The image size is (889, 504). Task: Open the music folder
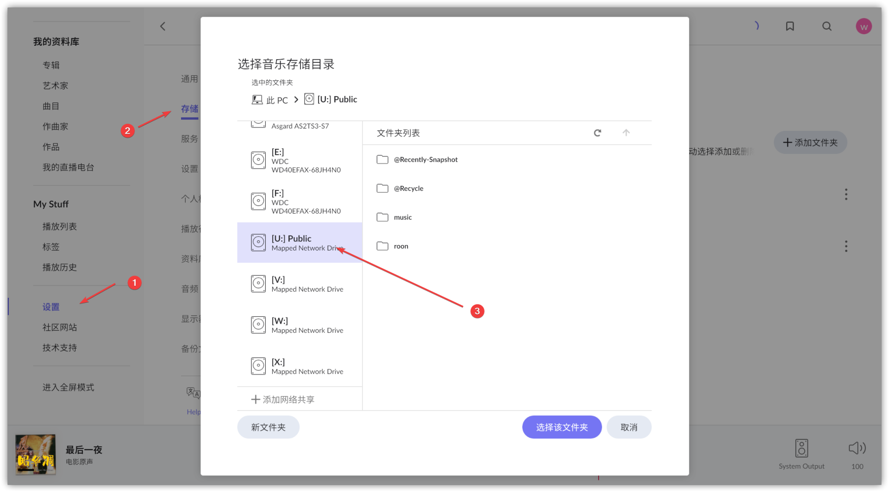click(x=402, y=217)
